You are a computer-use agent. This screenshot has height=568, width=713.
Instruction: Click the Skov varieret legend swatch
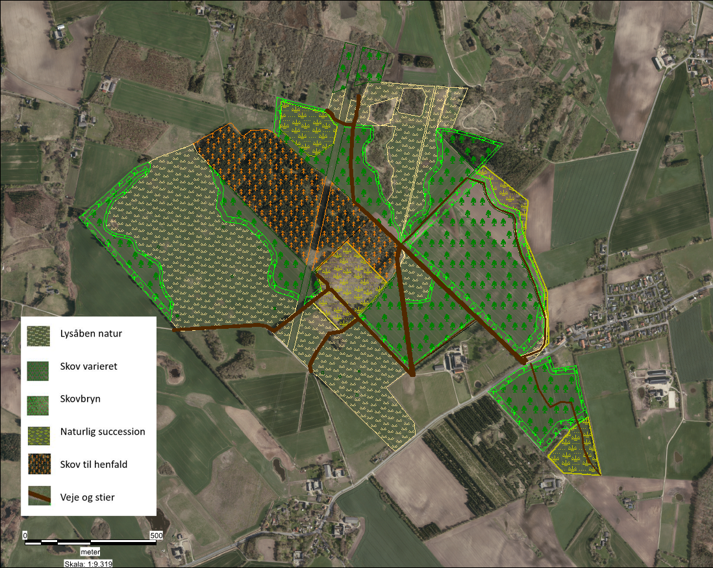click(38, 370)
